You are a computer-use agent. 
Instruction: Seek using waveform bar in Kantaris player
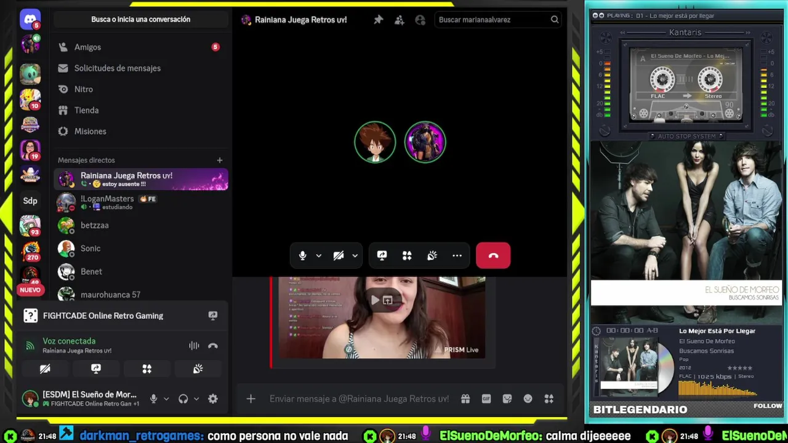(x=718, y=388)
